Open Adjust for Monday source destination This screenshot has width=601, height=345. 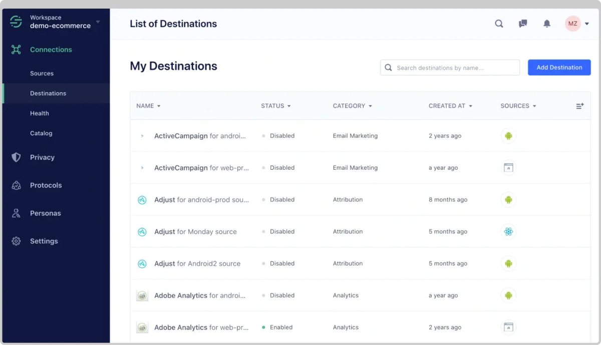195,232
